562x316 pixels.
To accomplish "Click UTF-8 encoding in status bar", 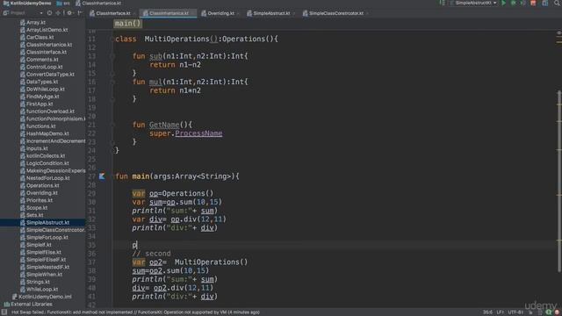I will pyautogui.click(x=515, y=312).
